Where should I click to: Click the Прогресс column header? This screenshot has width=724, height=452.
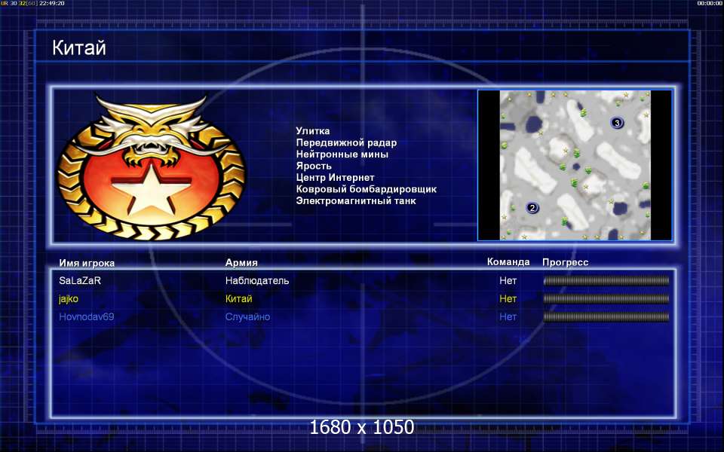[x=565, y=262]
